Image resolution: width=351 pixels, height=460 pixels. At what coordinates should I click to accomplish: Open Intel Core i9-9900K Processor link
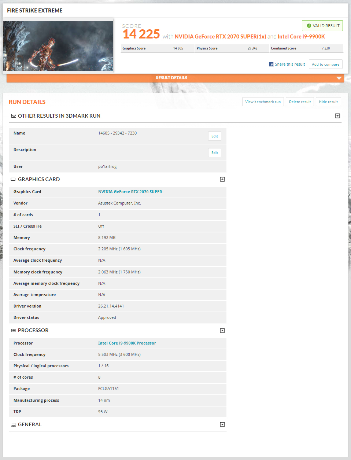pos(127,343)
